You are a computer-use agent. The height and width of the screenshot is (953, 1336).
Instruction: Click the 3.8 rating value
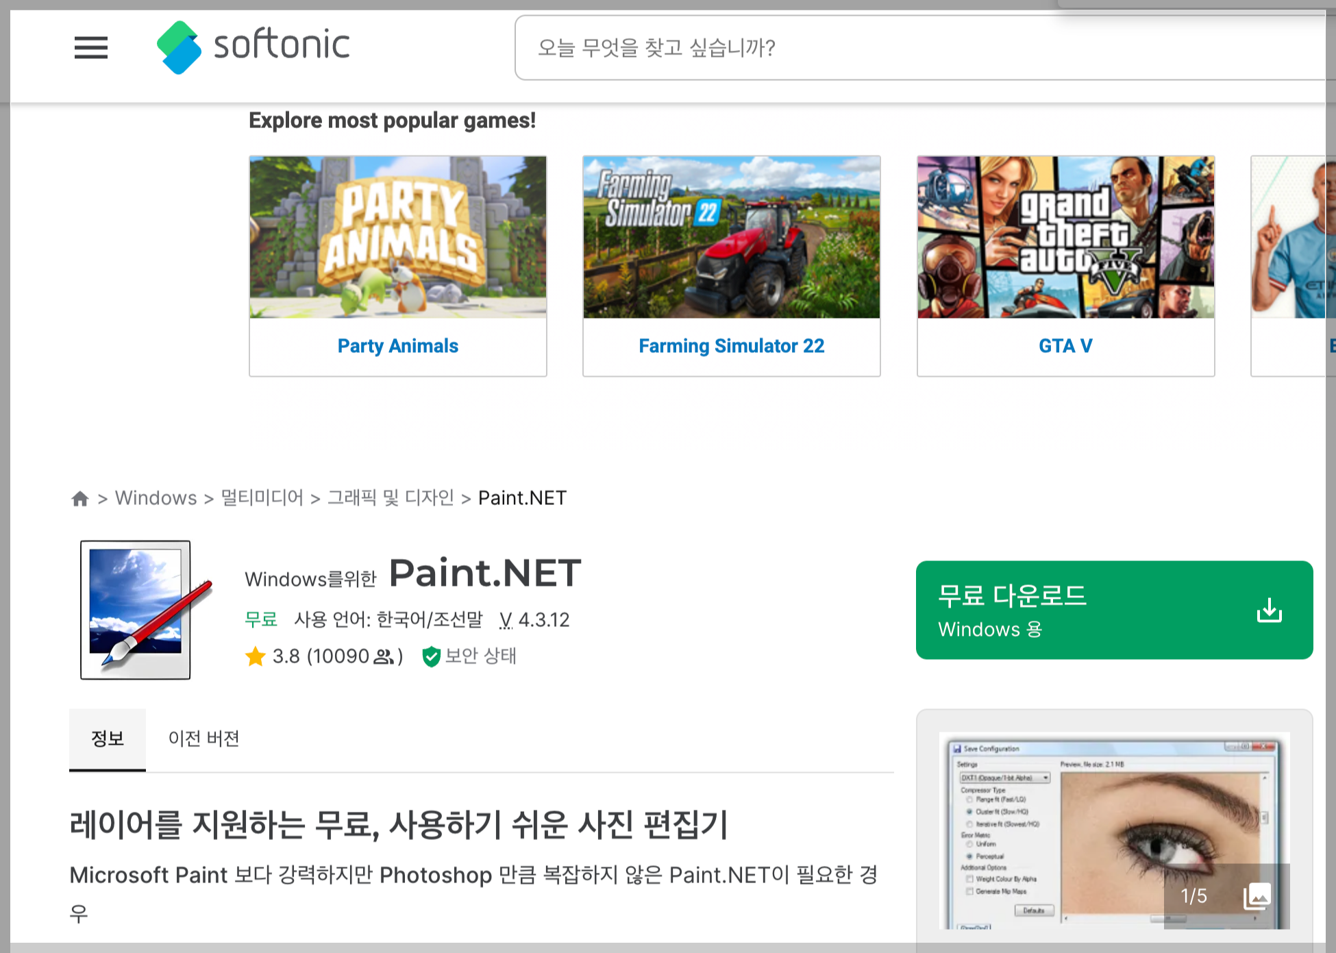[286, 656]
